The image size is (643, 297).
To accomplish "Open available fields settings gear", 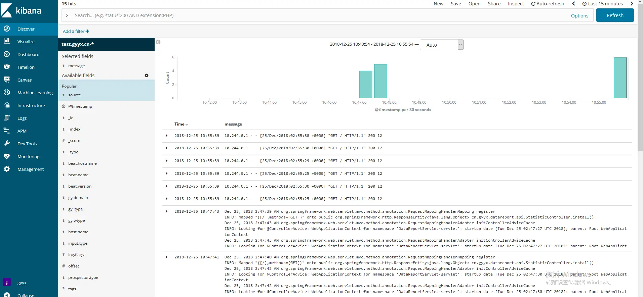I will click(147, 76).
